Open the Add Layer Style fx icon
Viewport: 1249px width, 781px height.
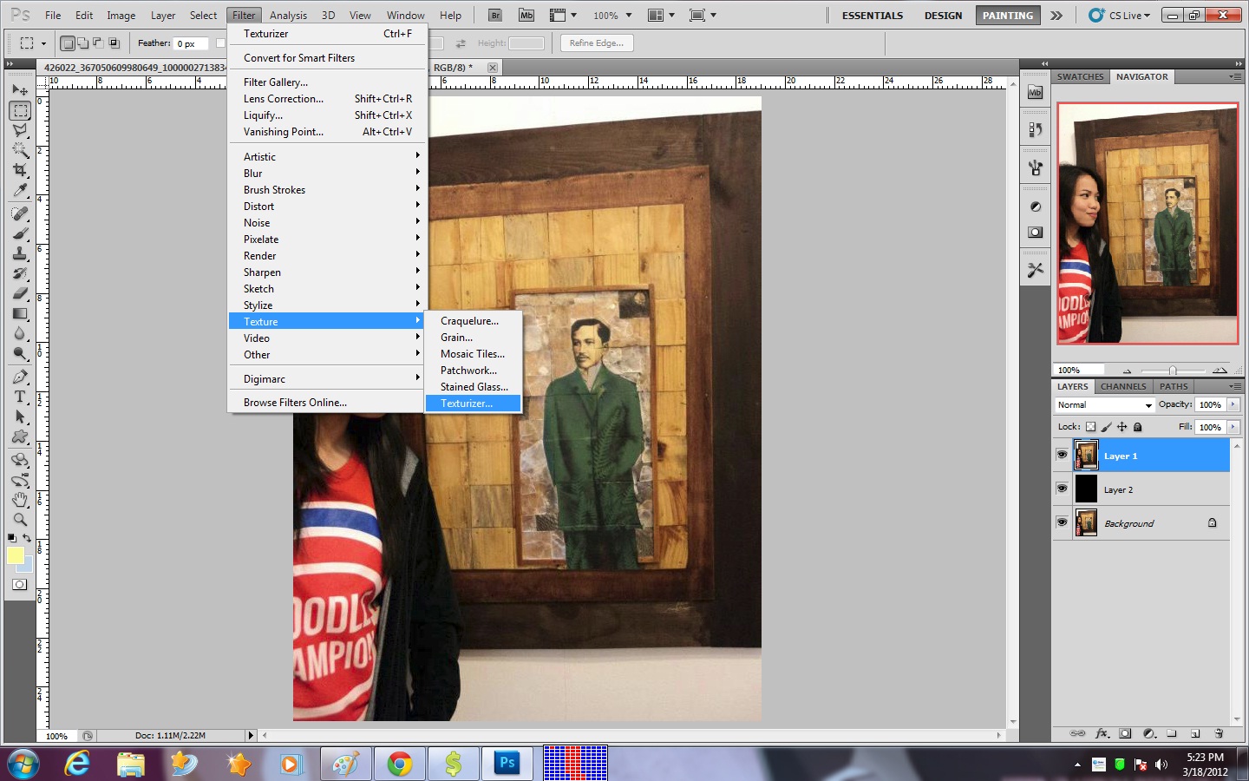(x=1102, y=735)
